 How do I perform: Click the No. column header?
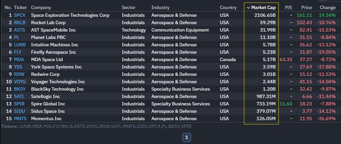coord(8,8)
